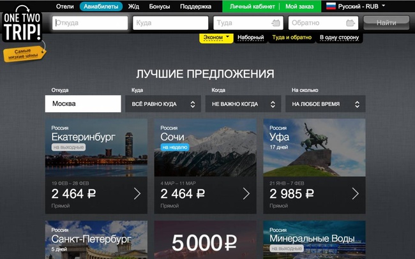The height and width of the screenshot is (259, 415).
Task: Click arrow on Уфа offer card
Action: [x=355, y=194]
